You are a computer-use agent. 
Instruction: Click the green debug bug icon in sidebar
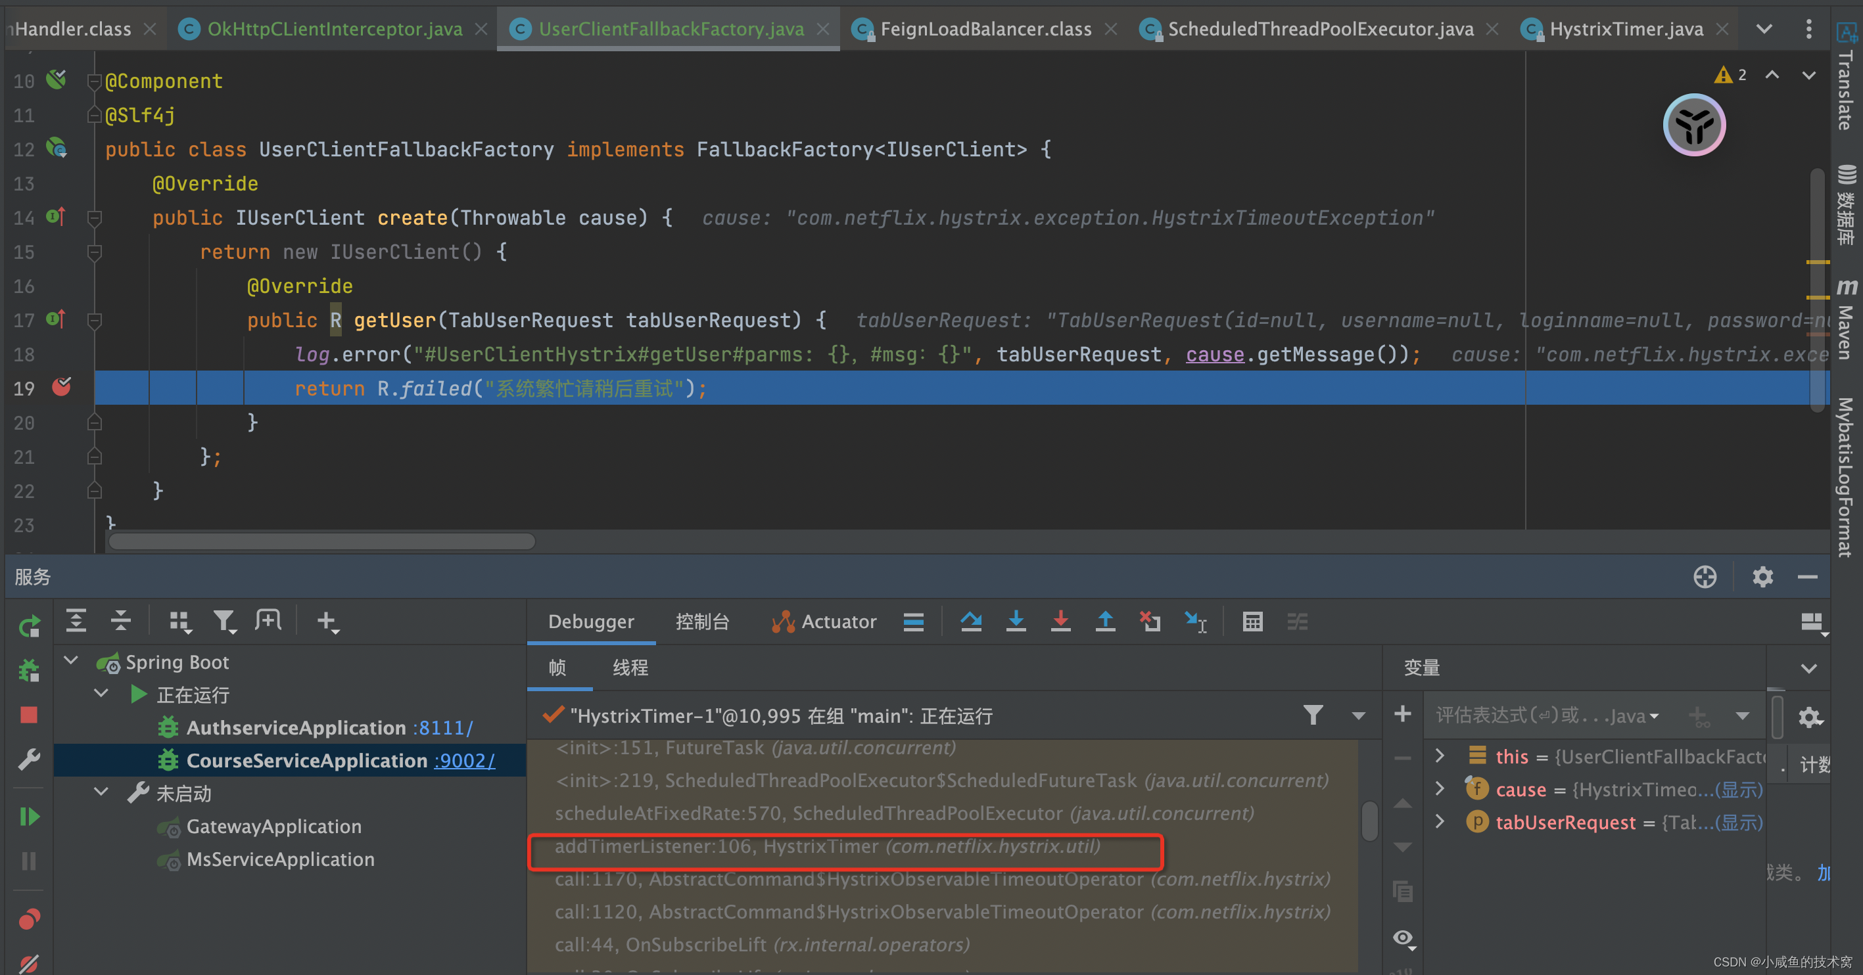(x=29, y=670)
